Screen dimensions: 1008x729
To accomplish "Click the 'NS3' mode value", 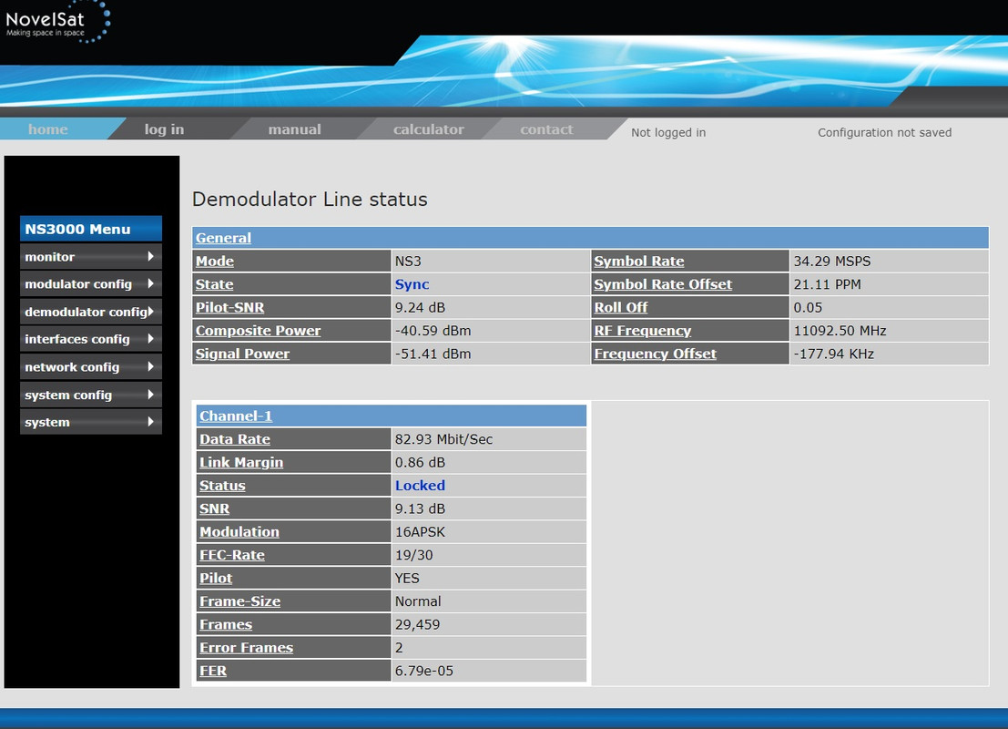I will [x=408, y=262].
